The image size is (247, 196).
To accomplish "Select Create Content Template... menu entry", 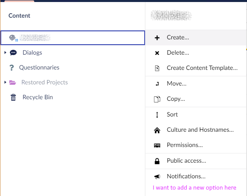I will (x=196, y=68).
